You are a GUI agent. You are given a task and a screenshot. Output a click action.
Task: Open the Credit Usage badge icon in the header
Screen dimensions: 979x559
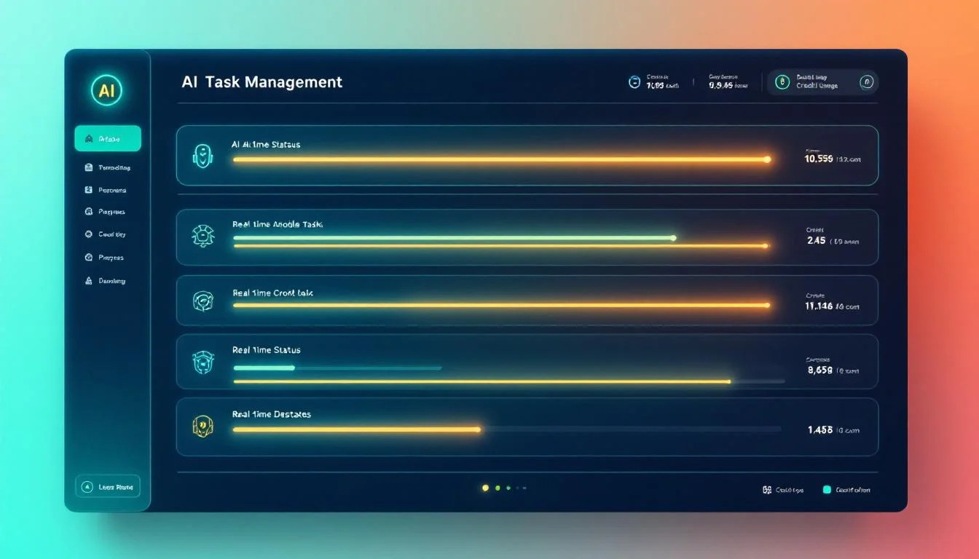click(x=783, y=82)
